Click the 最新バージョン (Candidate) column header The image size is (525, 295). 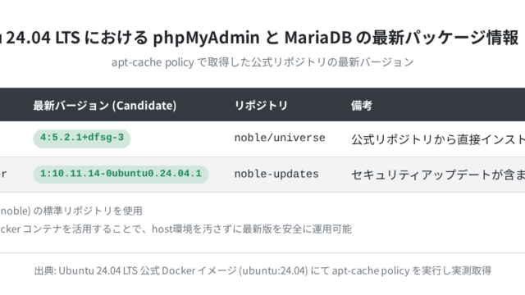tap(105, 106)
